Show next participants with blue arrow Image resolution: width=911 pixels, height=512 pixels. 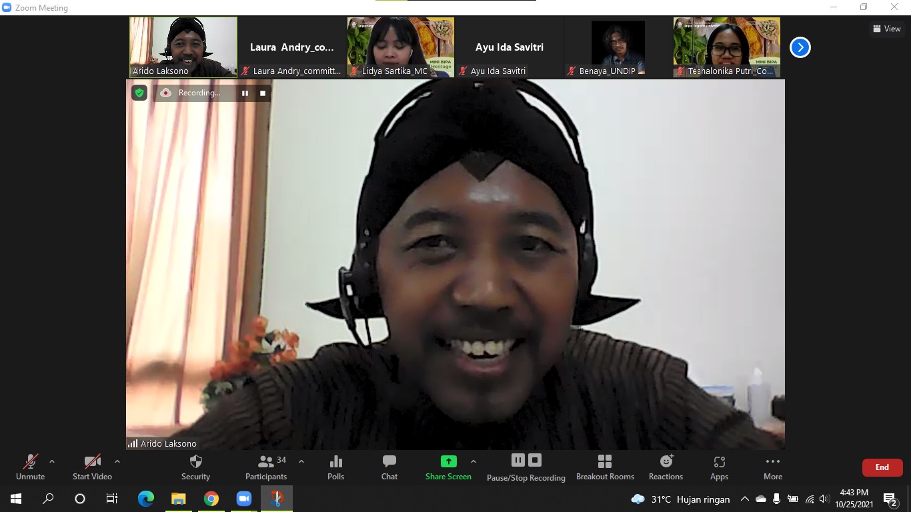(x=800, y=47)
